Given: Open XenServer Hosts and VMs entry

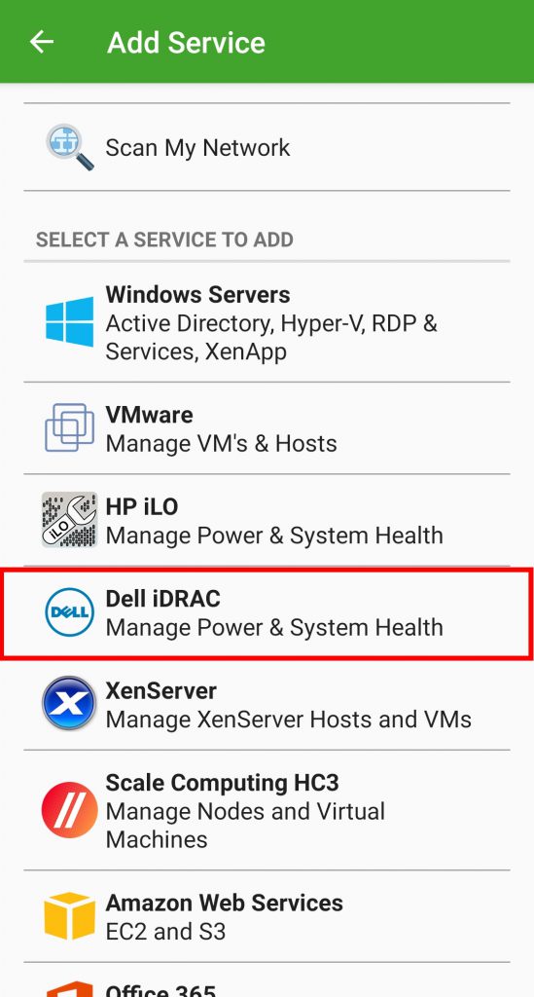Looking at the screenshot, I should (267, 705).
